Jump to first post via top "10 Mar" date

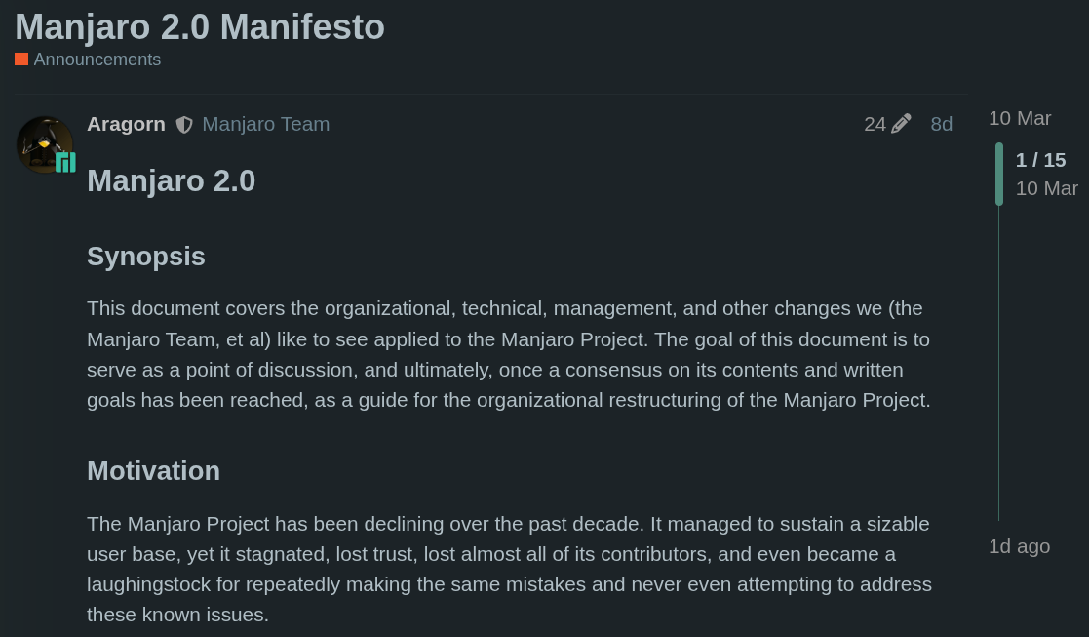(1019, 118)
